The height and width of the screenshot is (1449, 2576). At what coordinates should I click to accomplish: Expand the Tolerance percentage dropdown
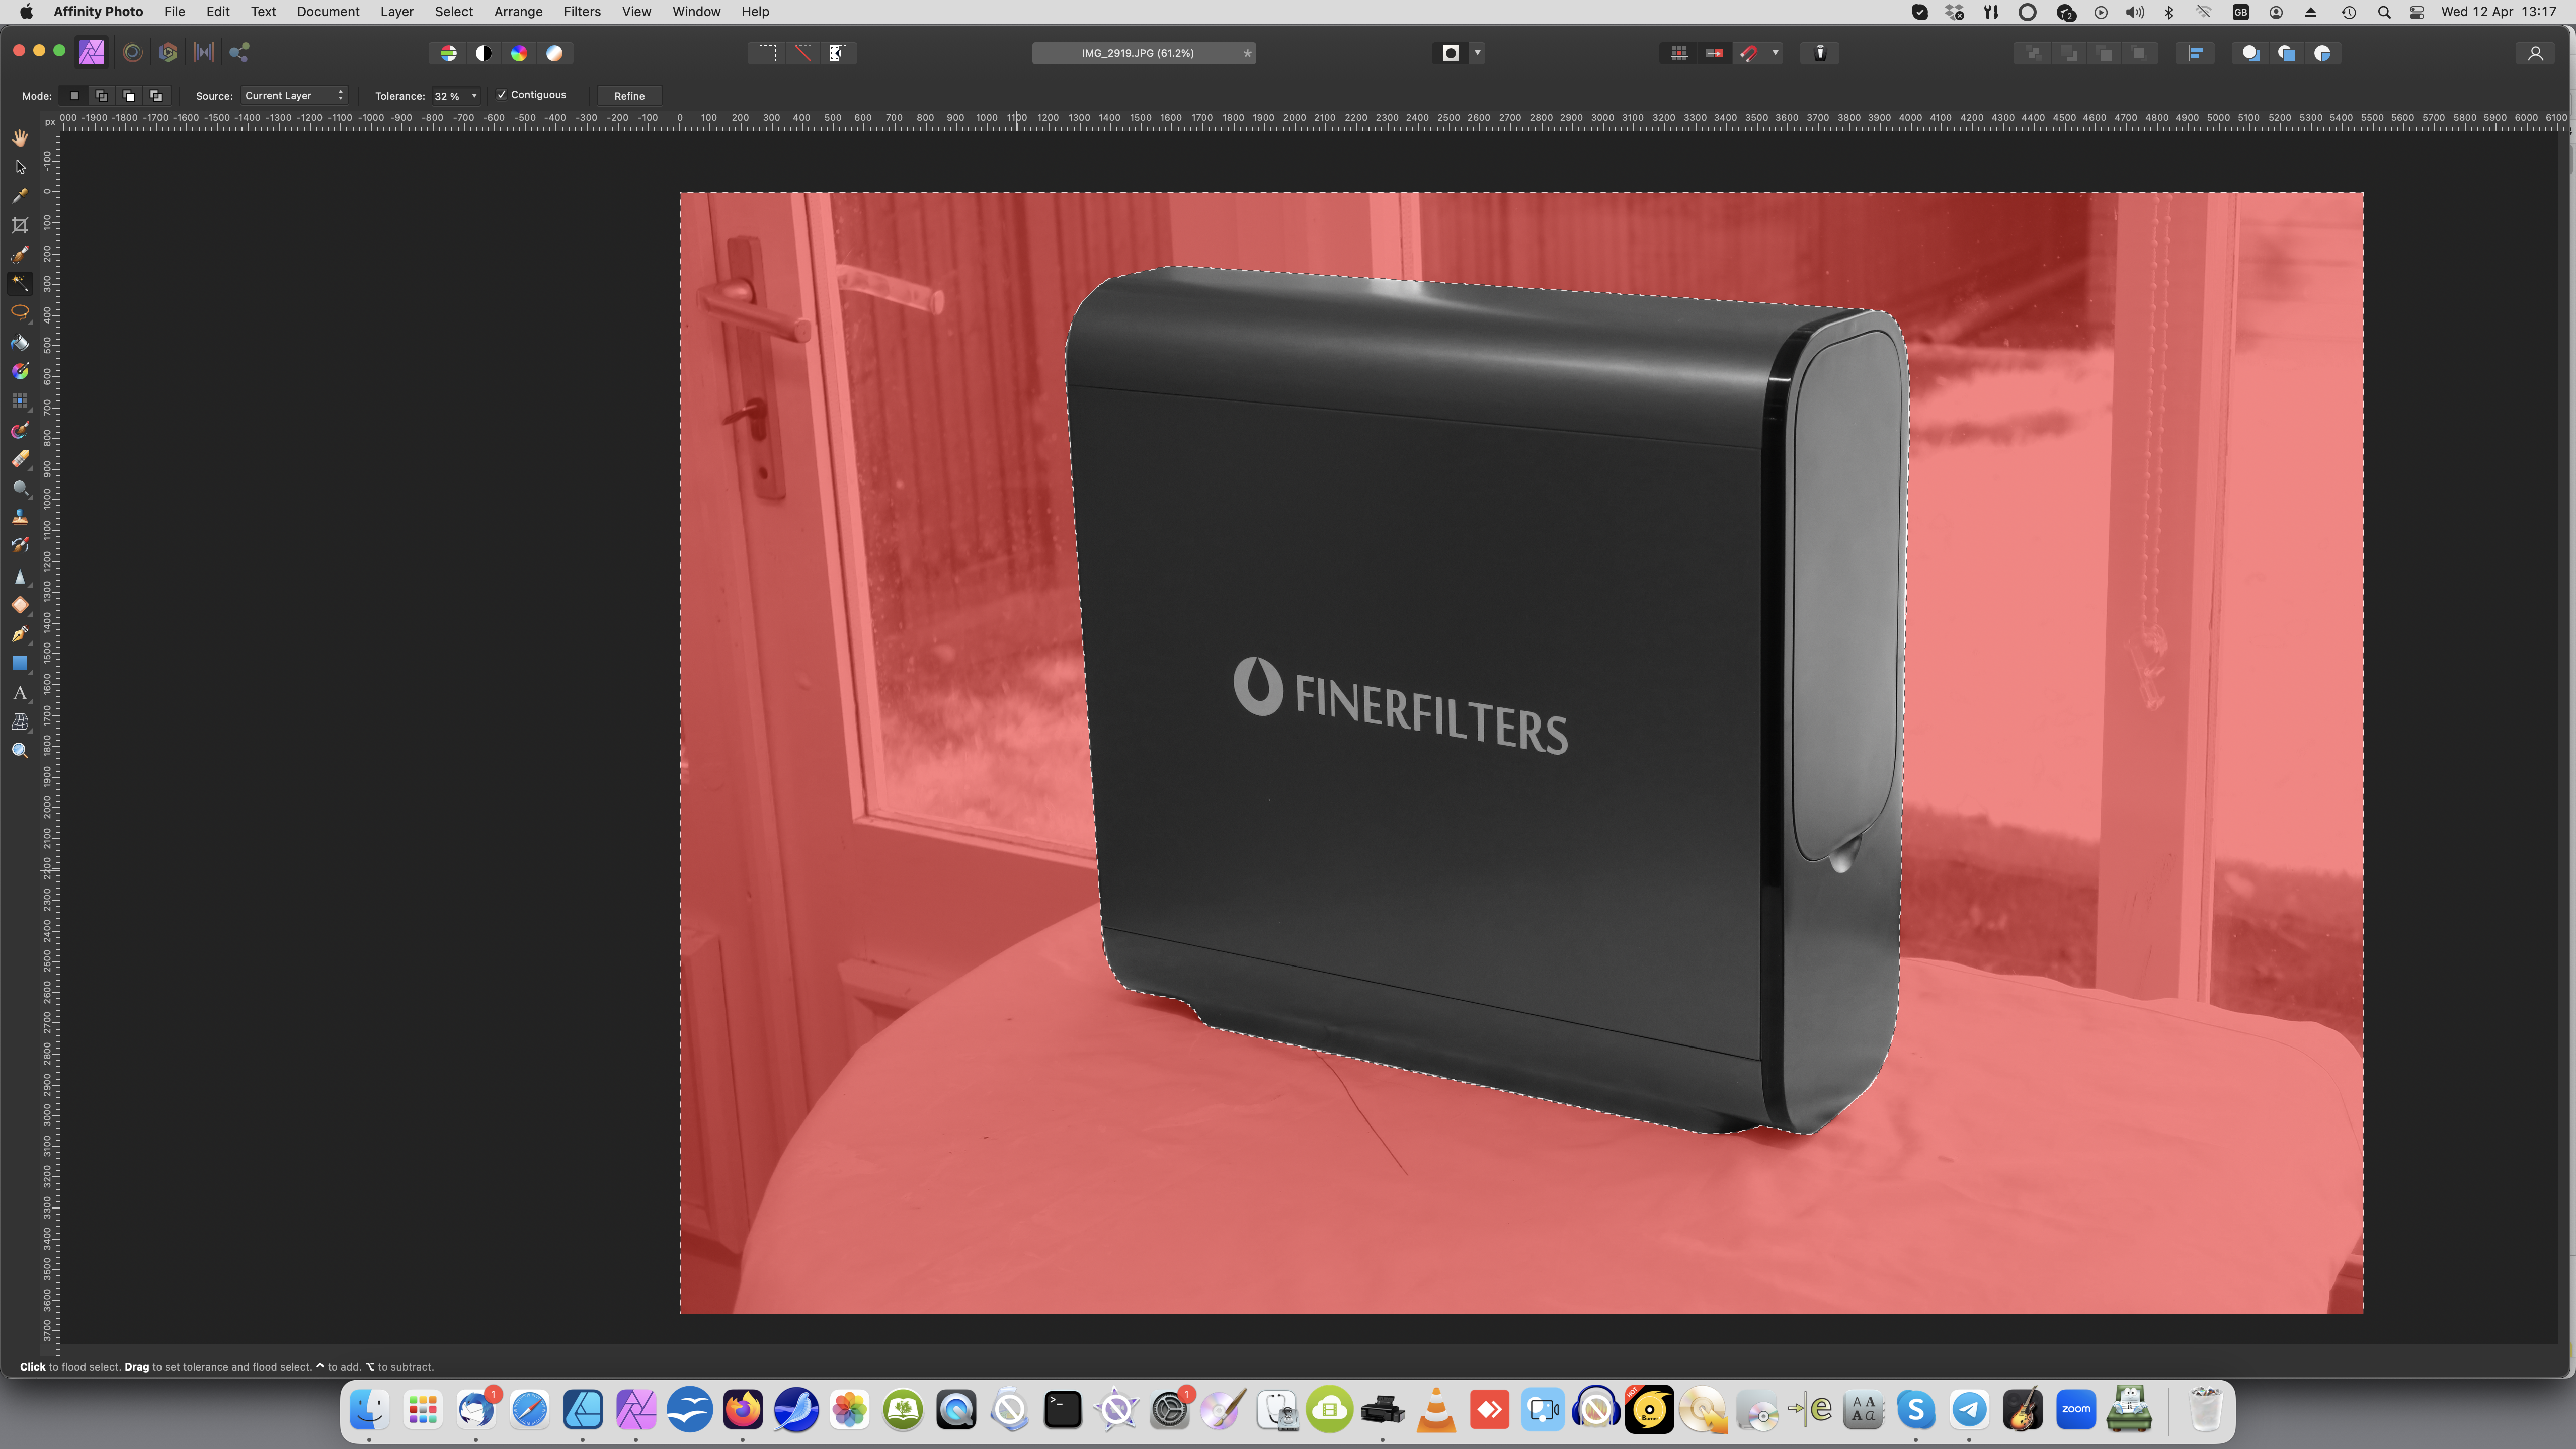click(x=474, y=96)
